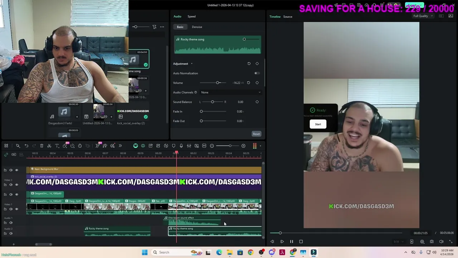Open the media panel three-dot menu
The image size is (458, 258).
(162, 27)
